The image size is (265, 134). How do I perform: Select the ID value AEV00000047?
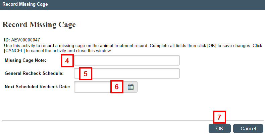[25, 40]
